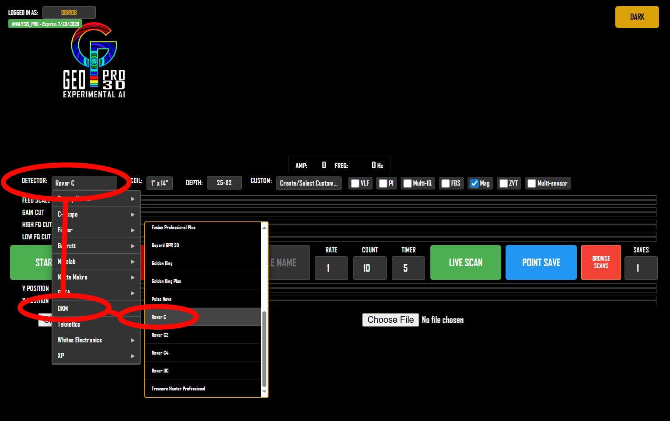Click Choose File button
The height and width of the screenshot is (421, 670).
(x=391, y=320)
